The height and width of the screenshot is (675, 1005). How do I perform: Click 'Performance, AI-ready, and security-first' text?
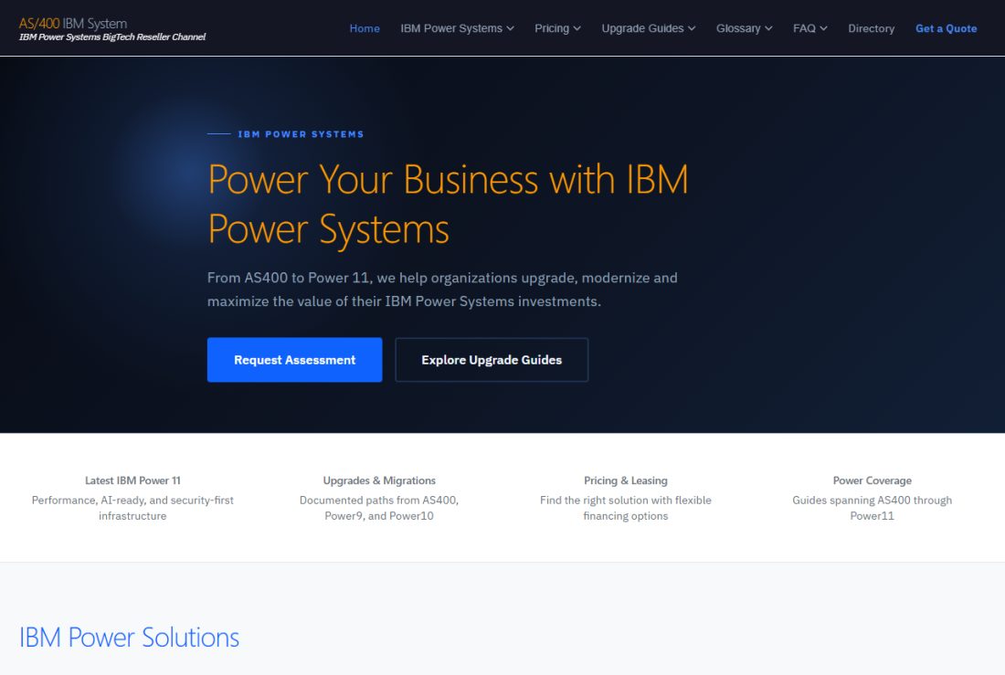pos(132,508)
